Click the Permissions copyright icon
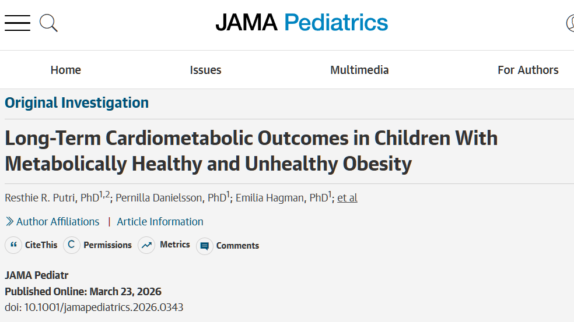 [x=71, y=245]
